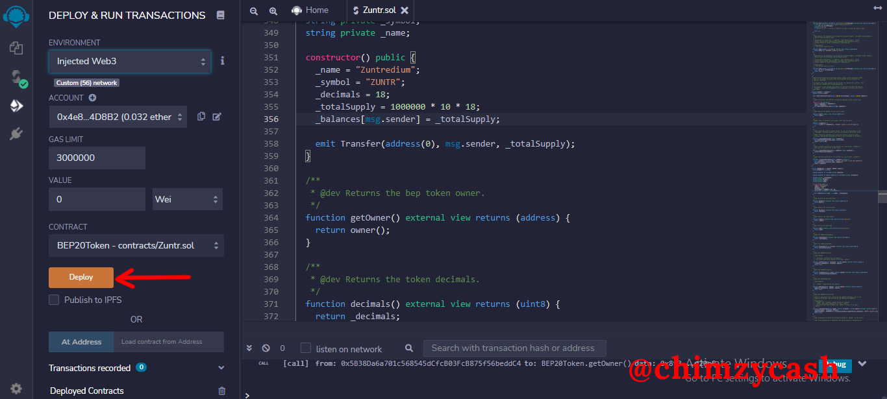Open the Settings gear icon
This screenshot has width=887, height=399.
[x=16, y=389]
